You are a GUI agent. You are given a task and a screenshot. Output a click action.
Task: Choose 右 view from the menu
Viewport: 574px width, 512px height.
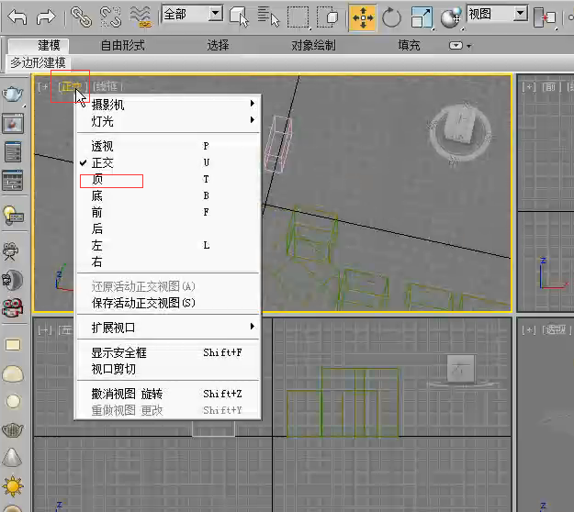tap(168, 262)
